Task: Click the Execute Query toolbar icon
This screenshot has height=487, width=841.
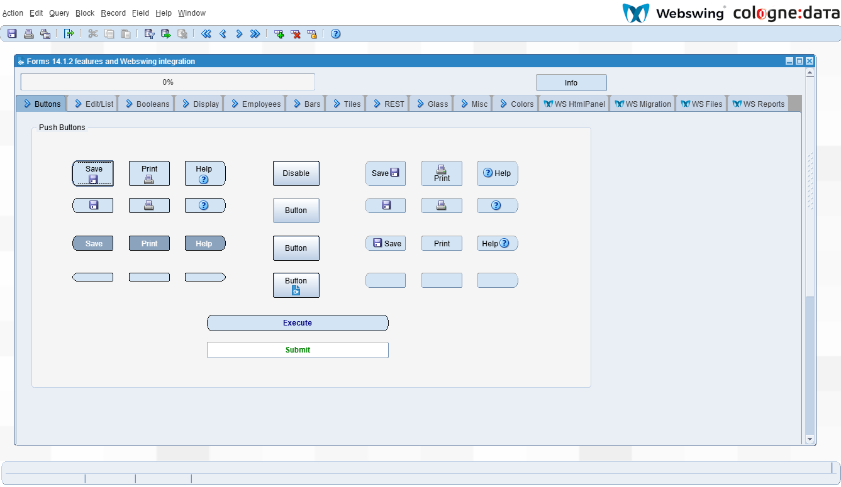Action: click(165, 34)
